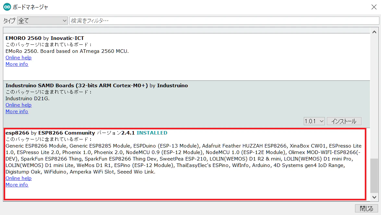Click the scrollbar down arrow
The width and height of the screenshot is (381, 215).
pos(374,197)
